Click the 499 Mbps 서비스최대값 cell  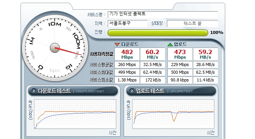point(127,72)
